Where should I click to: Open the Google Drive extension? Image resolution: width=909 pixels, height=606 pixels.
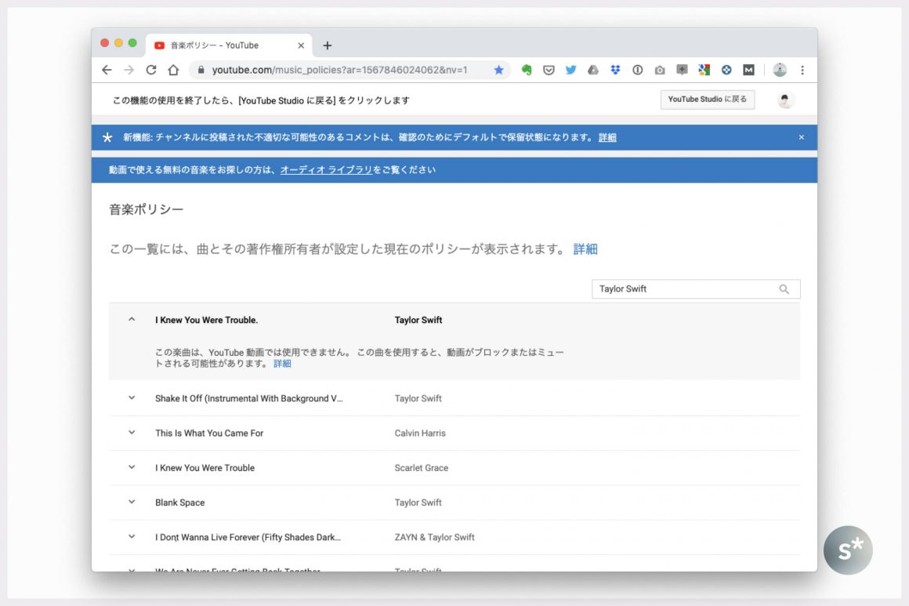tap(593, 70)
